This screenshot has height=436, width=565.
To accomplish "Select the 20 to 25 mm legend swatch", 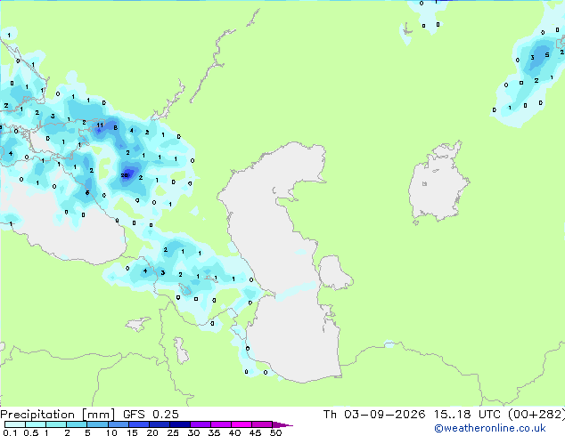I will tap(160, 424).
